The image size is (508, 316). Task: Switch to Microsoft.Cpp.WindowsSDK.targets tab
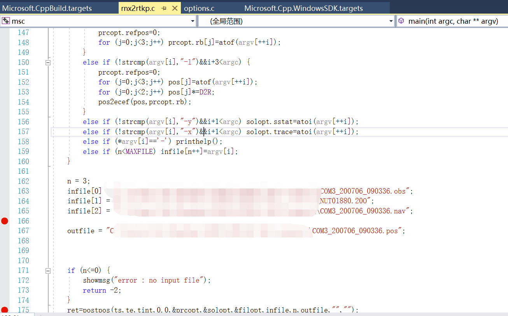coord(304,8)
